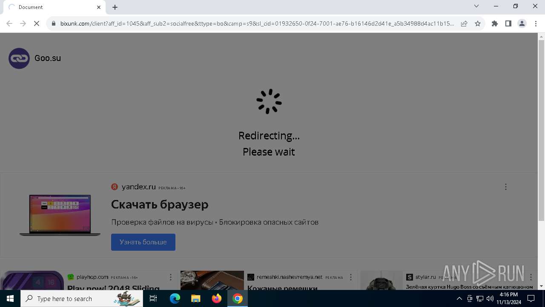545x307 pixels.
Task: Click the stylar.ru ad link
Action: click(x=426, y=277)
